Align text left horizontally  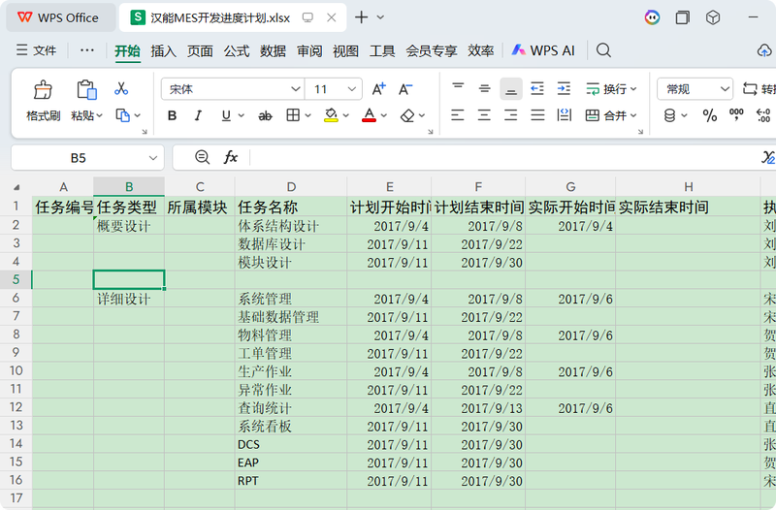coord(458,115)
